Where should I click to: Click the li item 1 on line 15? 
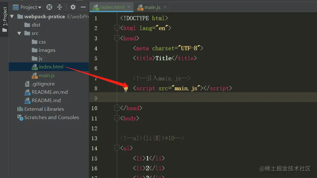(149, 158)
